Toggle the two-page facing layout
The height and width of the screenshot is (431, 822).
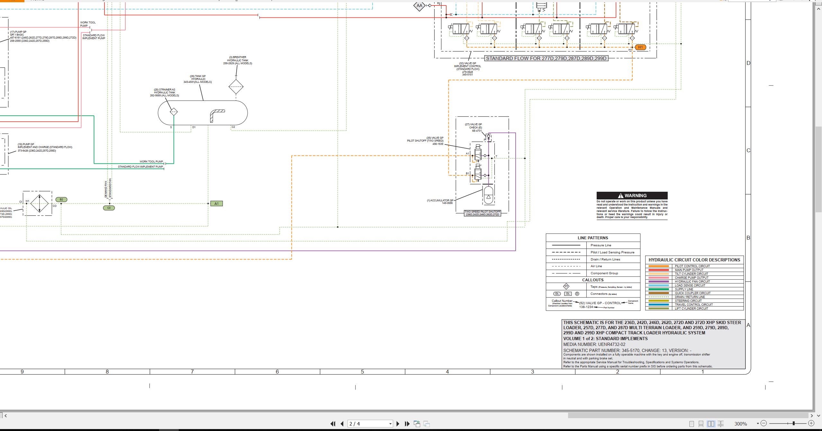coord(711,424)
